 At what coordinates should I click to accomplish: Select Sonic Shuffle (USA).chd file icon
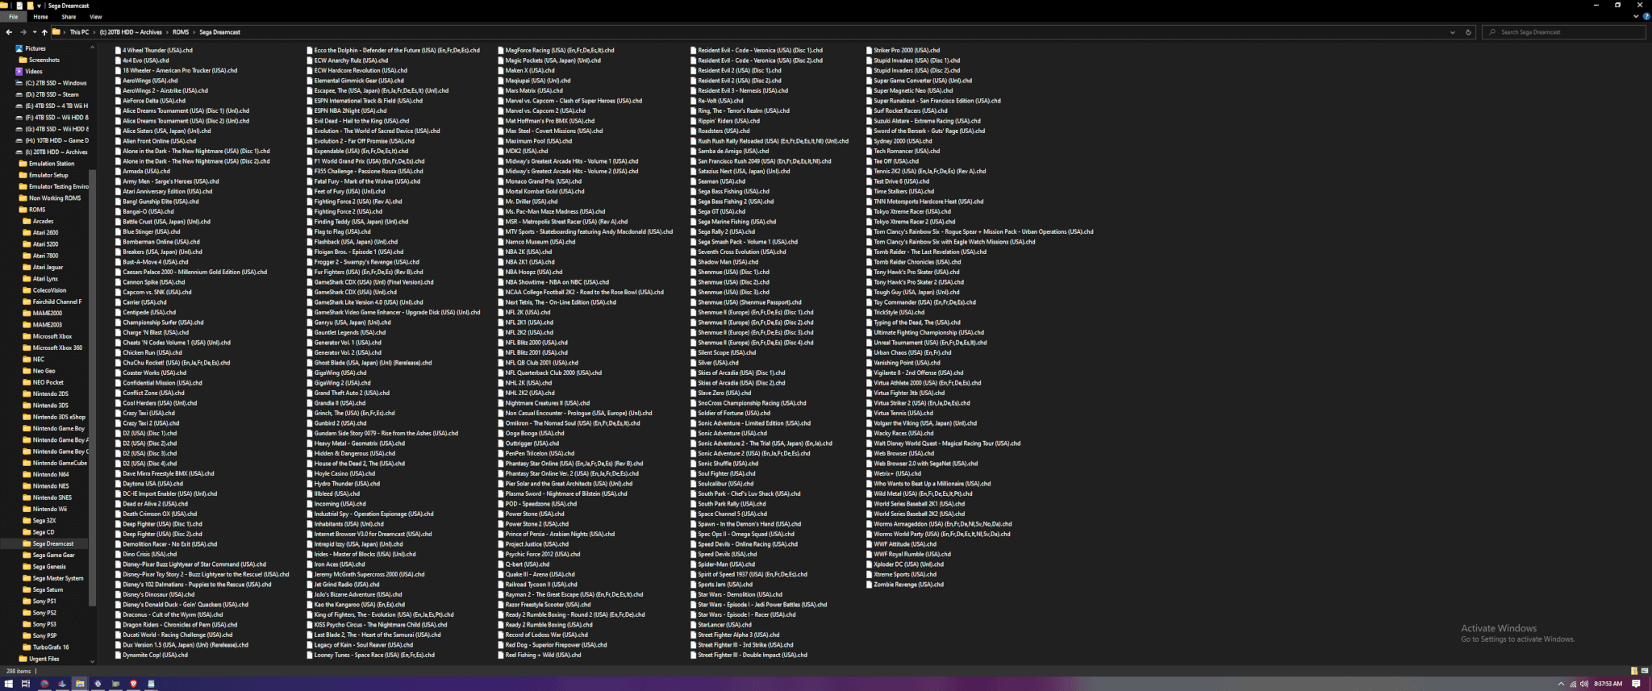(x=694, y=464)
